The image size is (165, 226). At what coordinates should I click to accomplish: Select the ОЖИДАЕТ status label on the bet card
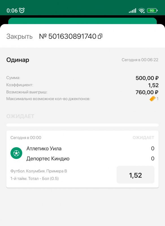(143, 138)
